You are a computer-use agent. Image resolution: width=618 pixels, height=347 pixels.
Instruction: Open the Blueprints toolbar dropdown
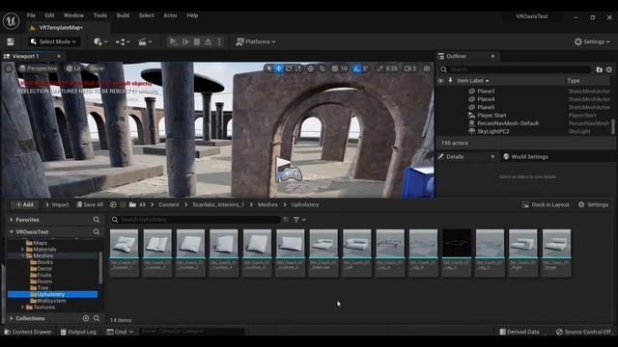tap(123, 41)
